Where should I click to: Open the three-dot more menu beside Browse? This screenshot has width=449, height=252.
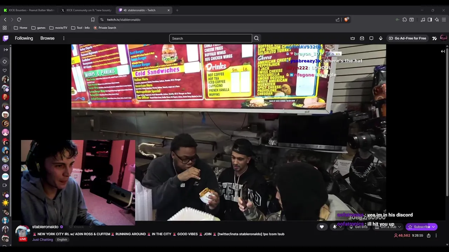[63, 38]
